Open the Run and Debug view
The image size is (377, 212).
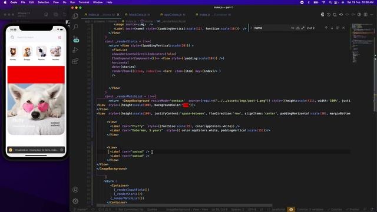[75, 50]
